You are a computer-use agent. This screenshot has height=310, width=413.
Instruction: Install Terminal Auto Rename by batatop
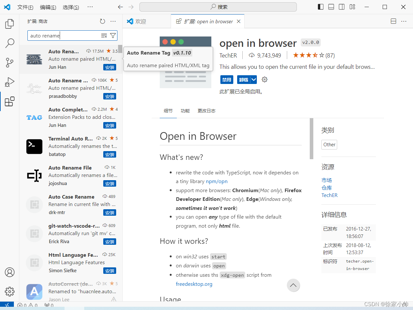pos(110,155)
